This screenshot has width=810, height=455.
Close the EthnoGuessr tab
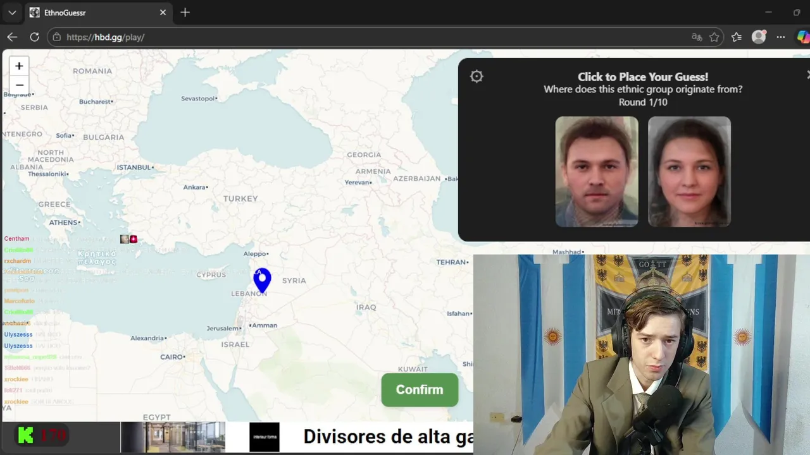coord(163,13)
